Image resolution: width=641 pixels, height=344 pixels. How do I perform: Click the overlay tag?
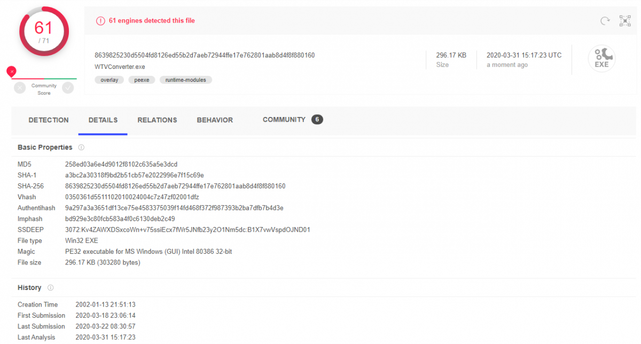[x=110, y=80]
